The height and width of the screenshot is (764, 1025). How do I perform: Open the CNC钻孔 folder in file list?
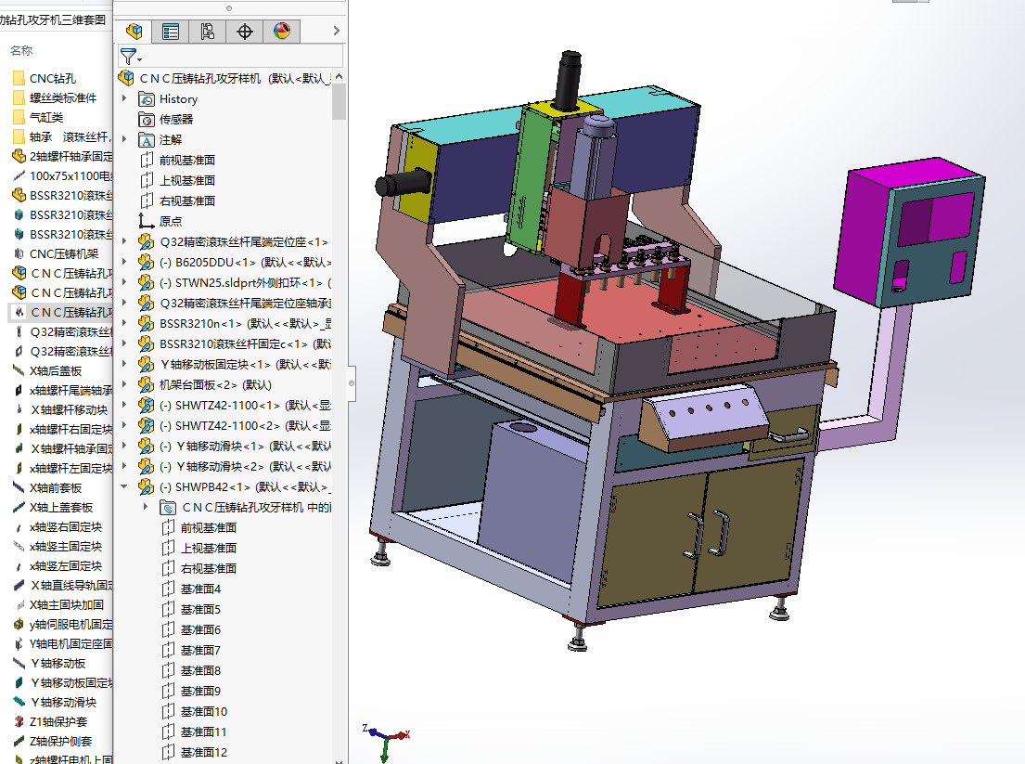pyautogui.click(x=52, y=78)
